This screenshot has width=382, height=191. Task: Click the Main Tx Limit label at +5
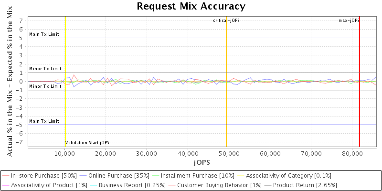tap(44, 34)
